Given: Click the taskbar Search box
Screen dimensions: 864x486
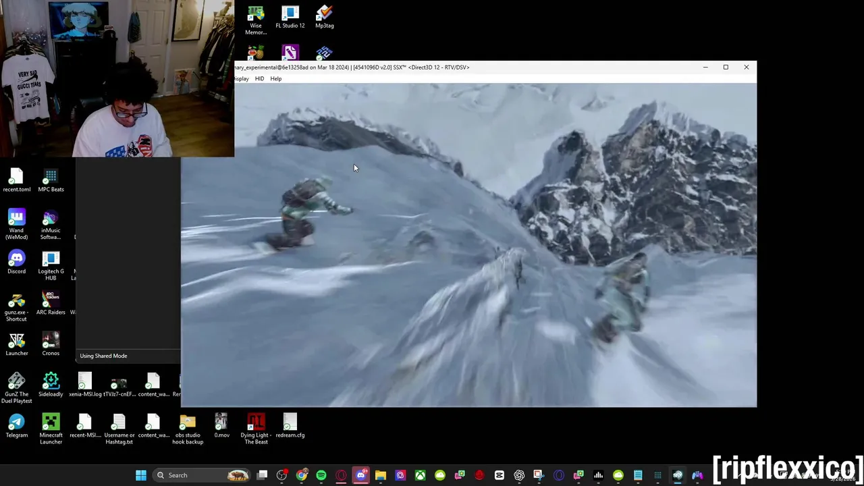Looking at the screenshot, I should click(201, 475).
